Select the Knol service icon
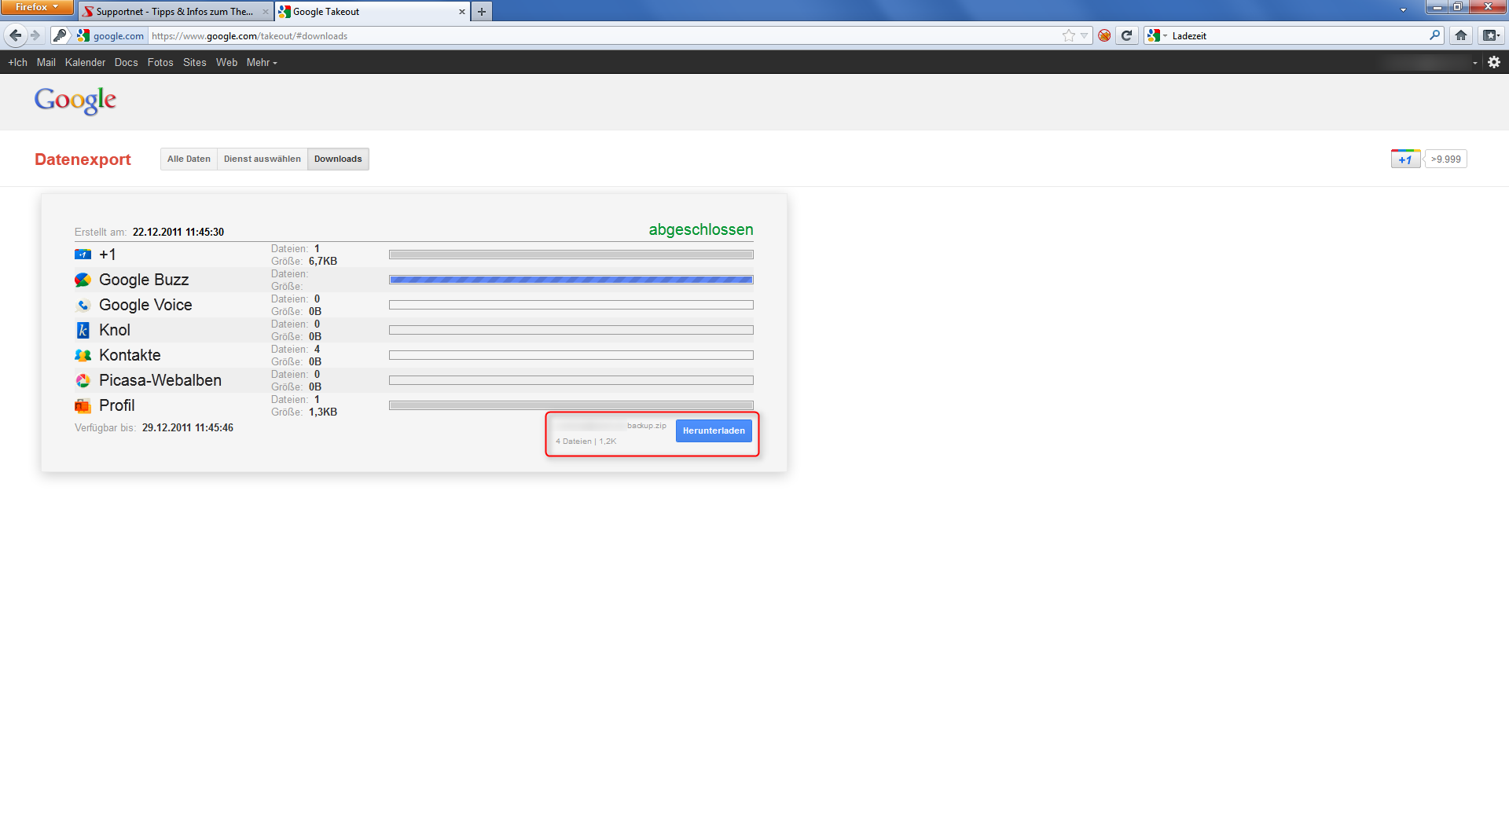The height and width of the screenshot is (817, 1509). click(83, 330)
